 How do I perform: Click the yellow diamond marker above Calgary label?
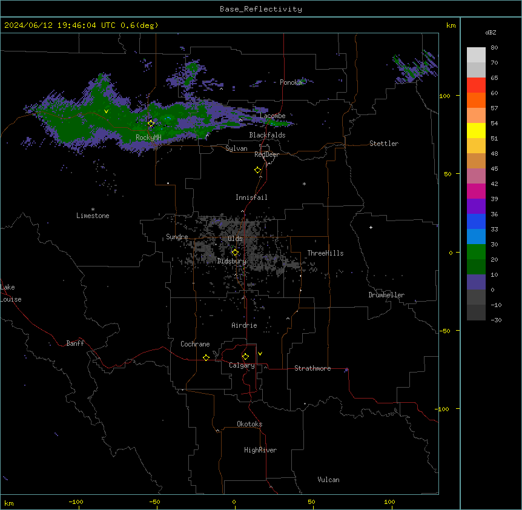[x=245, y=357]
